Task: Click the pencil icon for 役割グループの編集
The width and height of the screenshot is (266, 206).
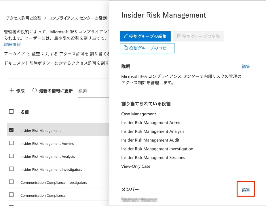Action: (x=126, y=36)
